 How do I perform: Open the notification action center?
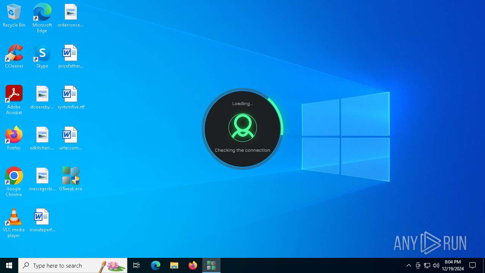coord(472,265)
